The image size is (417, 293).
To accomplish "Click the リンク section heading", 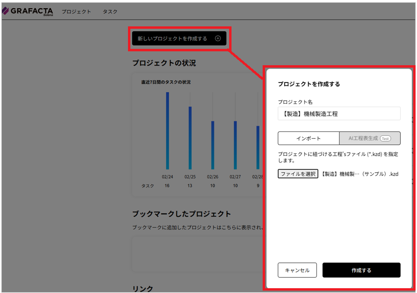I will coord(143,288).
